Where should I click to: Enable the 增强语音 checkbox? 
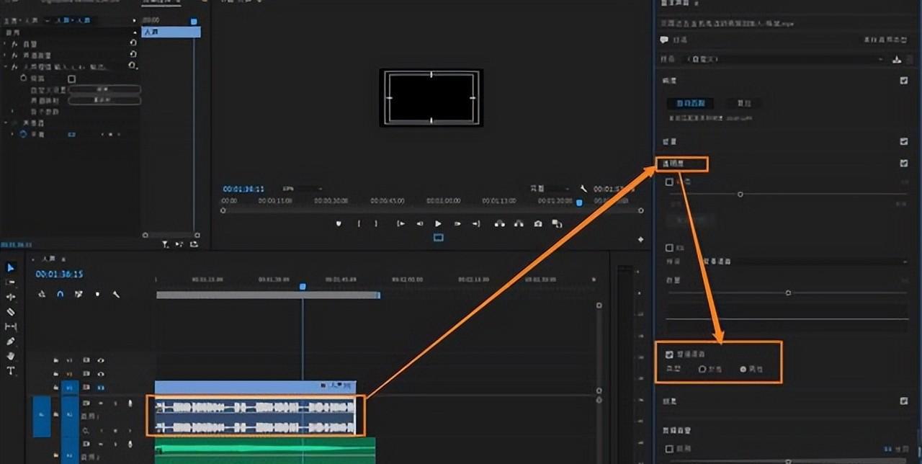click(670, 354)
